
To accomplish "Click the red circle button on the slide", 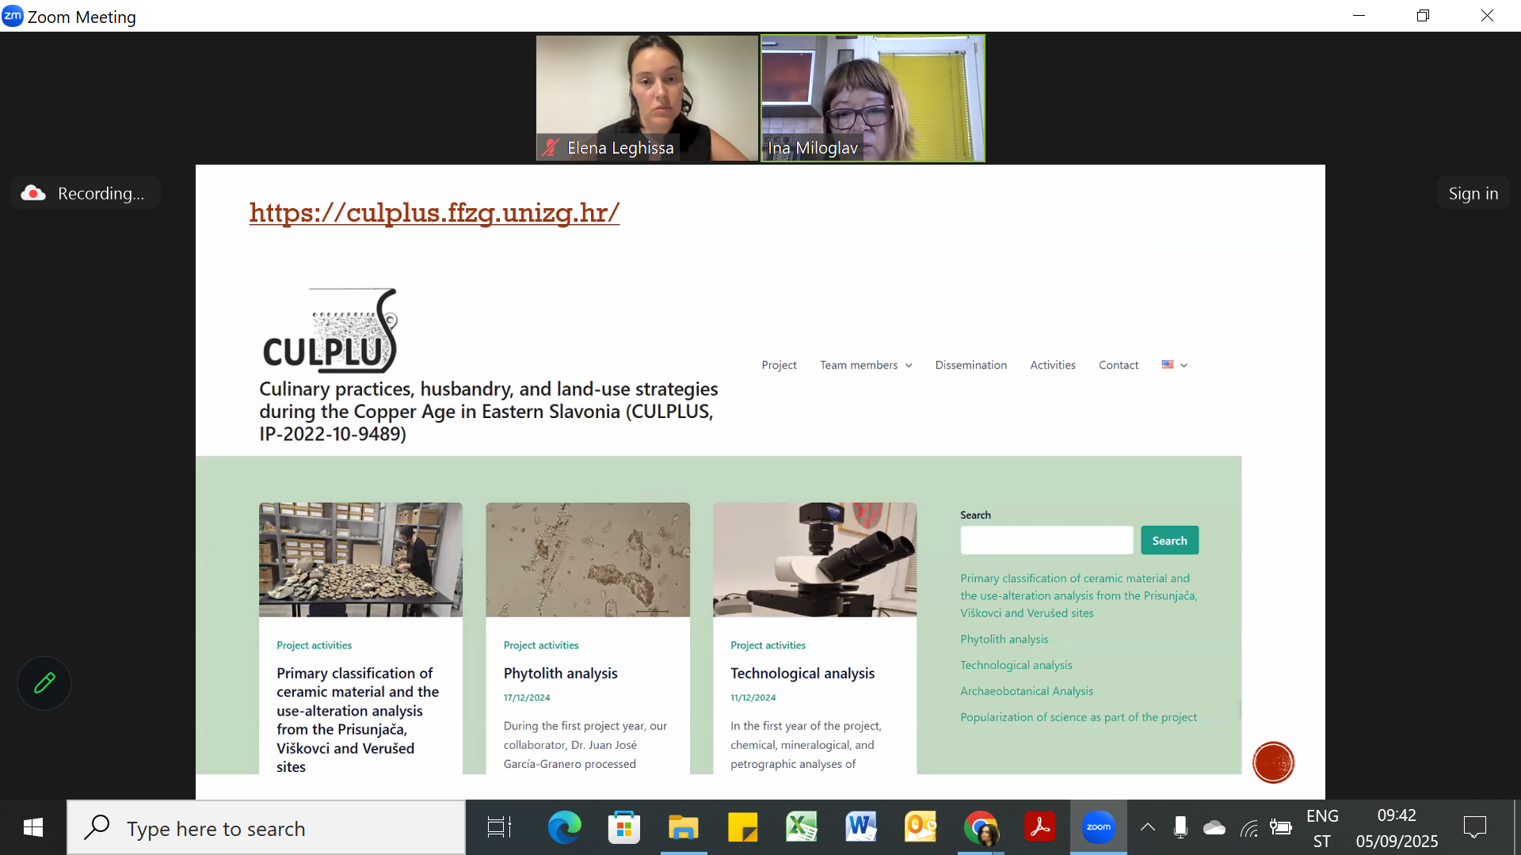I will tap(1273, 762).
